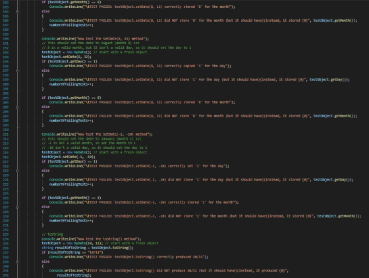Click the TEST FAILED setDate(-1, -10) month string on line 229
The height and width of the screenshot is (278, 369).
(x=198, y=216)
